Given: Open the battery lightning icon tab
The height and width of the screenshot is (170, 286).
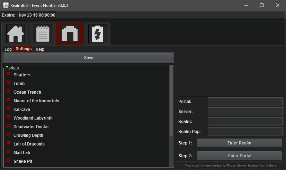Looking at the screenshot, I should tap(98, 34).
